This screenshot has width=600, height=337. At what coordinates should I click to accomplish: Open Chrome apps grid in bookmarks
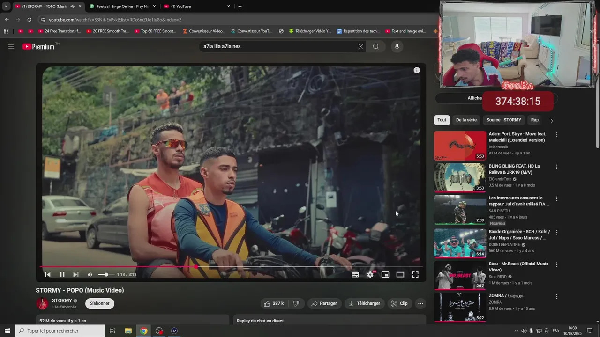[x=6, y=31]
